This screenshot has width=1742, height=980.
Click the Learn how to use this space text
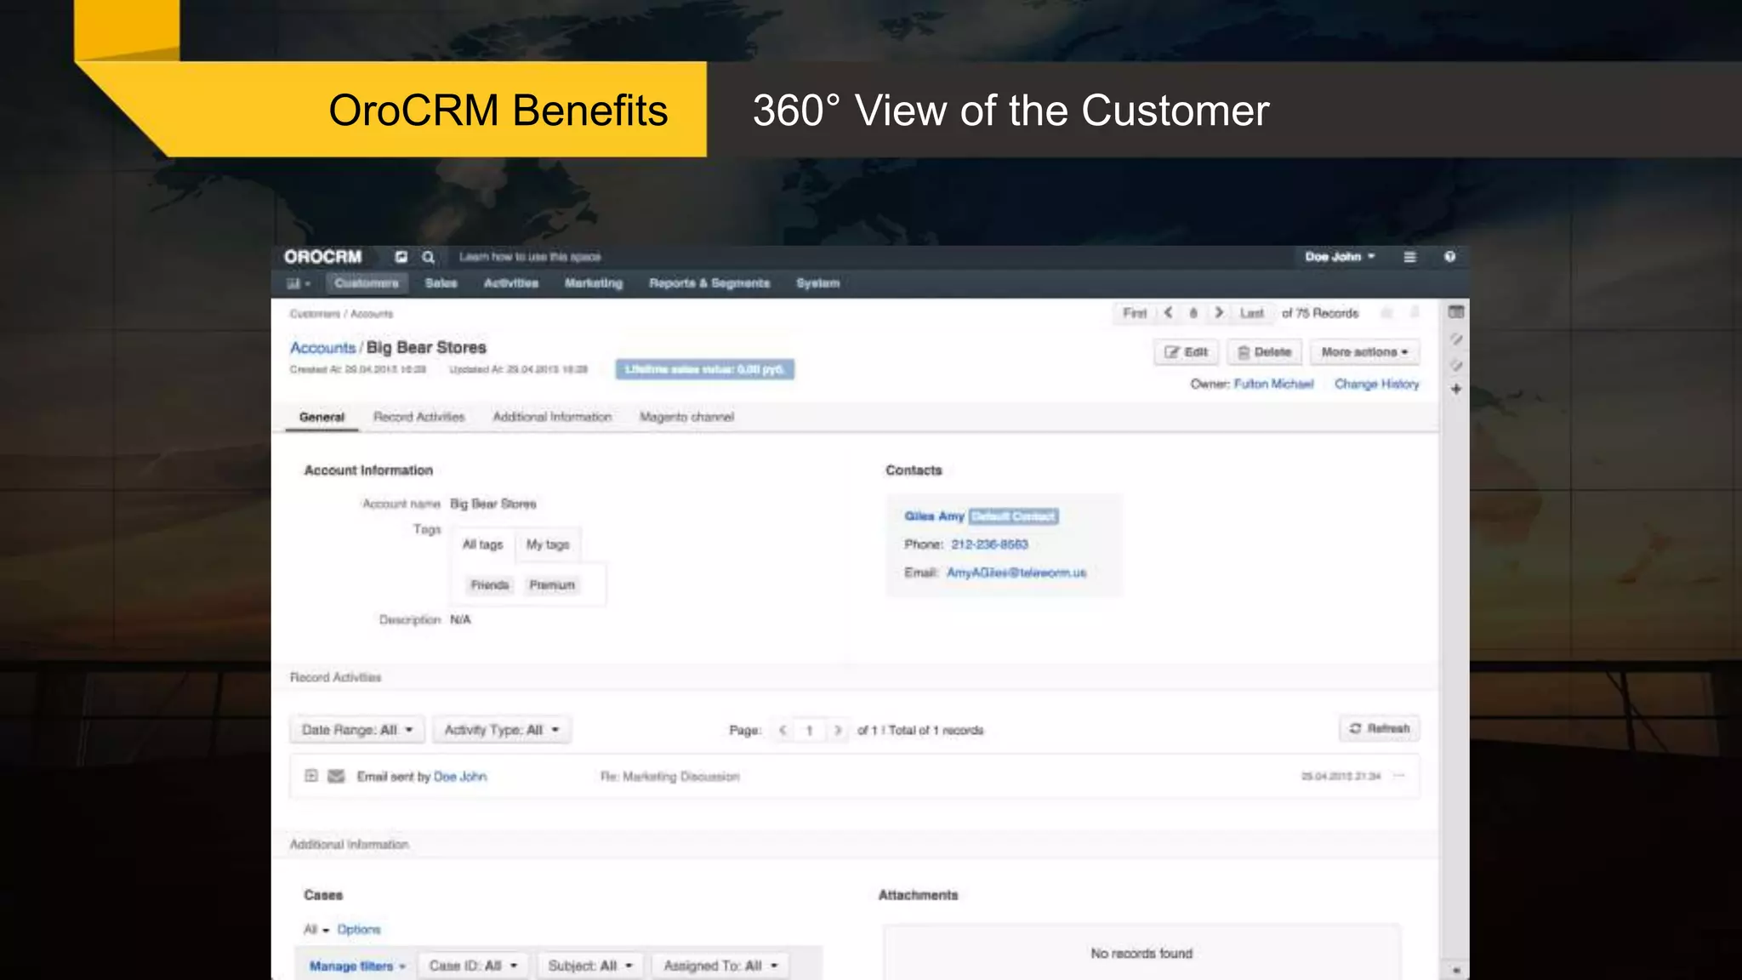530,257
